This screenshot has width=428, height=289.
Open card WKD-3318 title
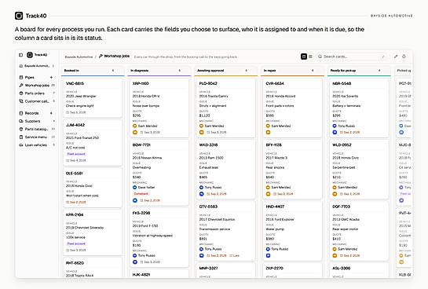(x=208, y=145)
